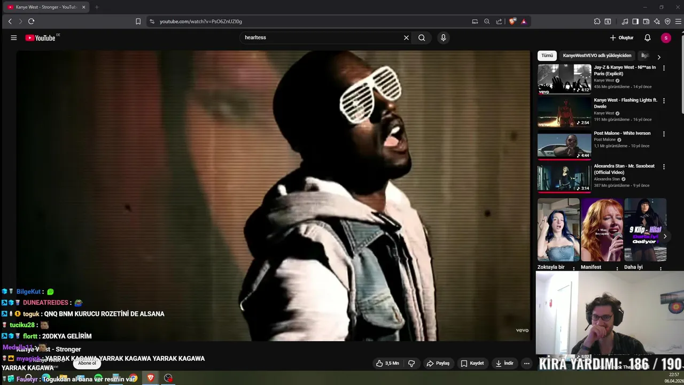Open the YouTube hamburger guide menu
The image size is (684, 385).
pos(14,38)
